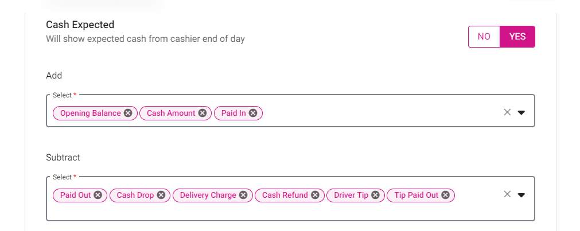Viewport: 580px width, 231px height.
Task: Remove the Driver Tip chip
Action: pyautogui.click(x=375, y=195)
